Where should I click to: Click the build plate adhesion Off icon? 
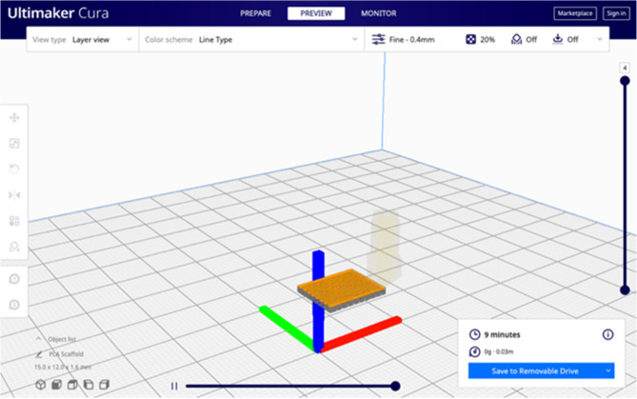(558, 39)
